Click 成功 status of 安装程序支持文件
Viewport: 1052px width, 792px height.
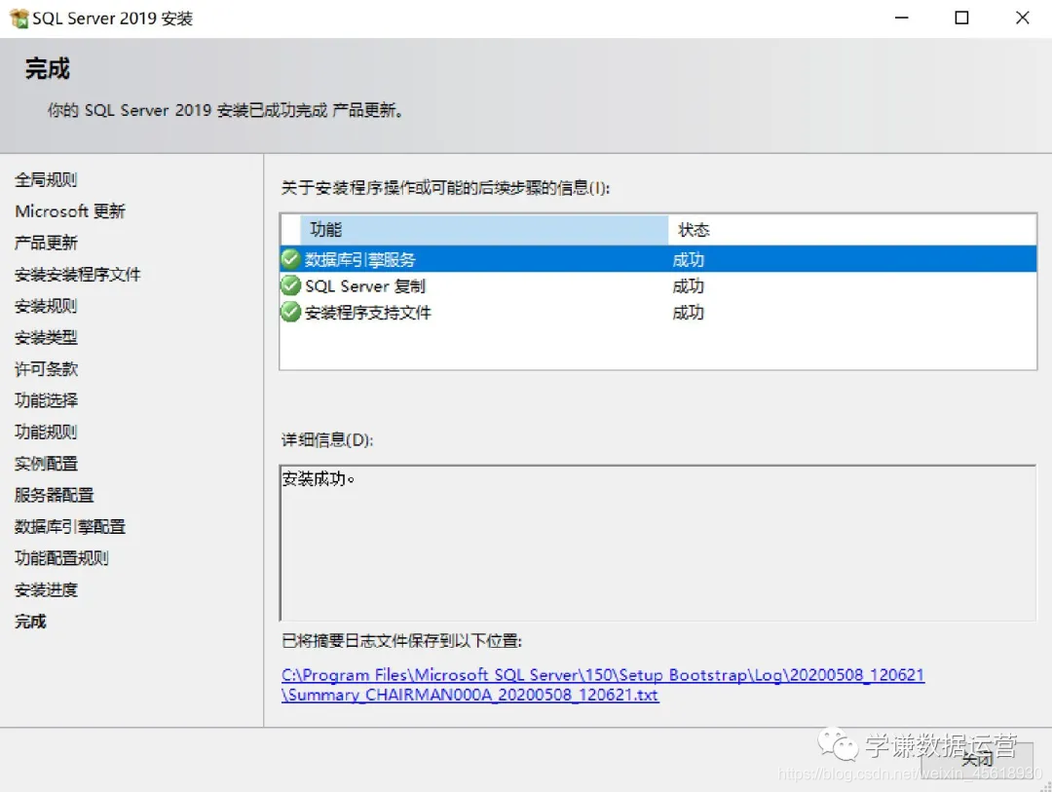click(688, 313)
